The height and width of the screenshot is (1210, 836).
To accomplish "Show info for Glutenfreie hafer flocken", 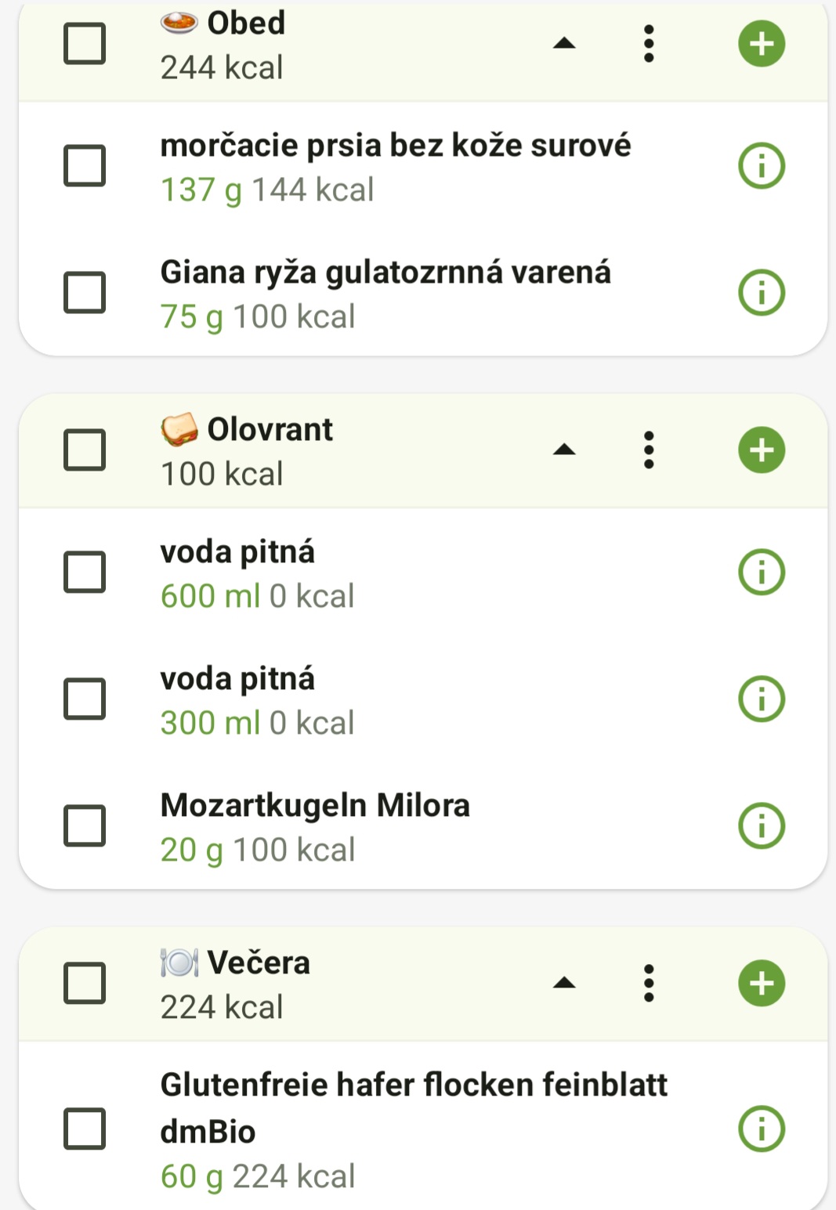I will pos(762,1129).
